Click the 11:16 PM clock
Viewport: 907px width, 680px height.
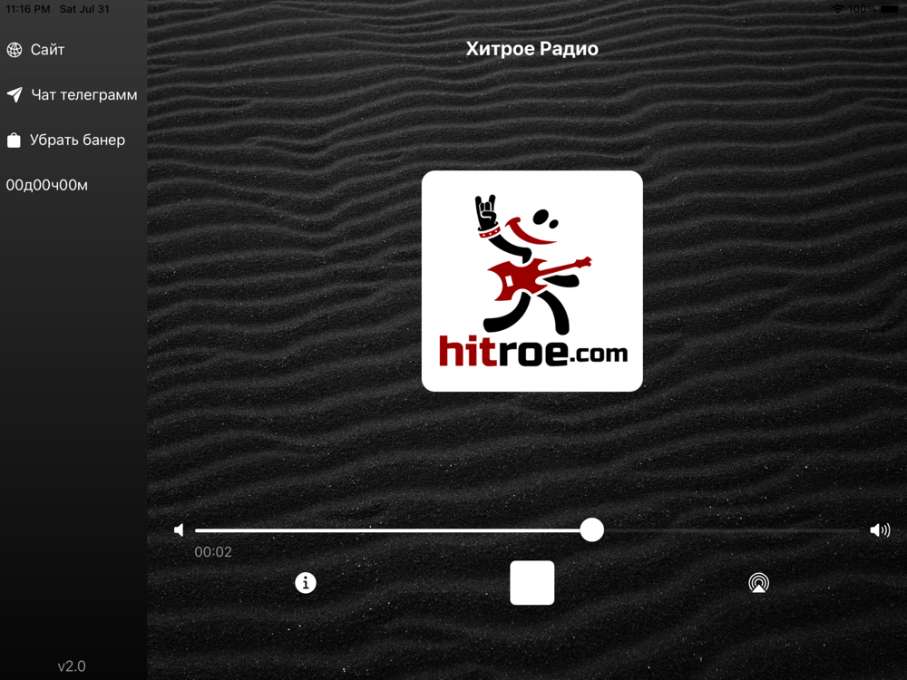pyautogui.click(x=28, y=9)
